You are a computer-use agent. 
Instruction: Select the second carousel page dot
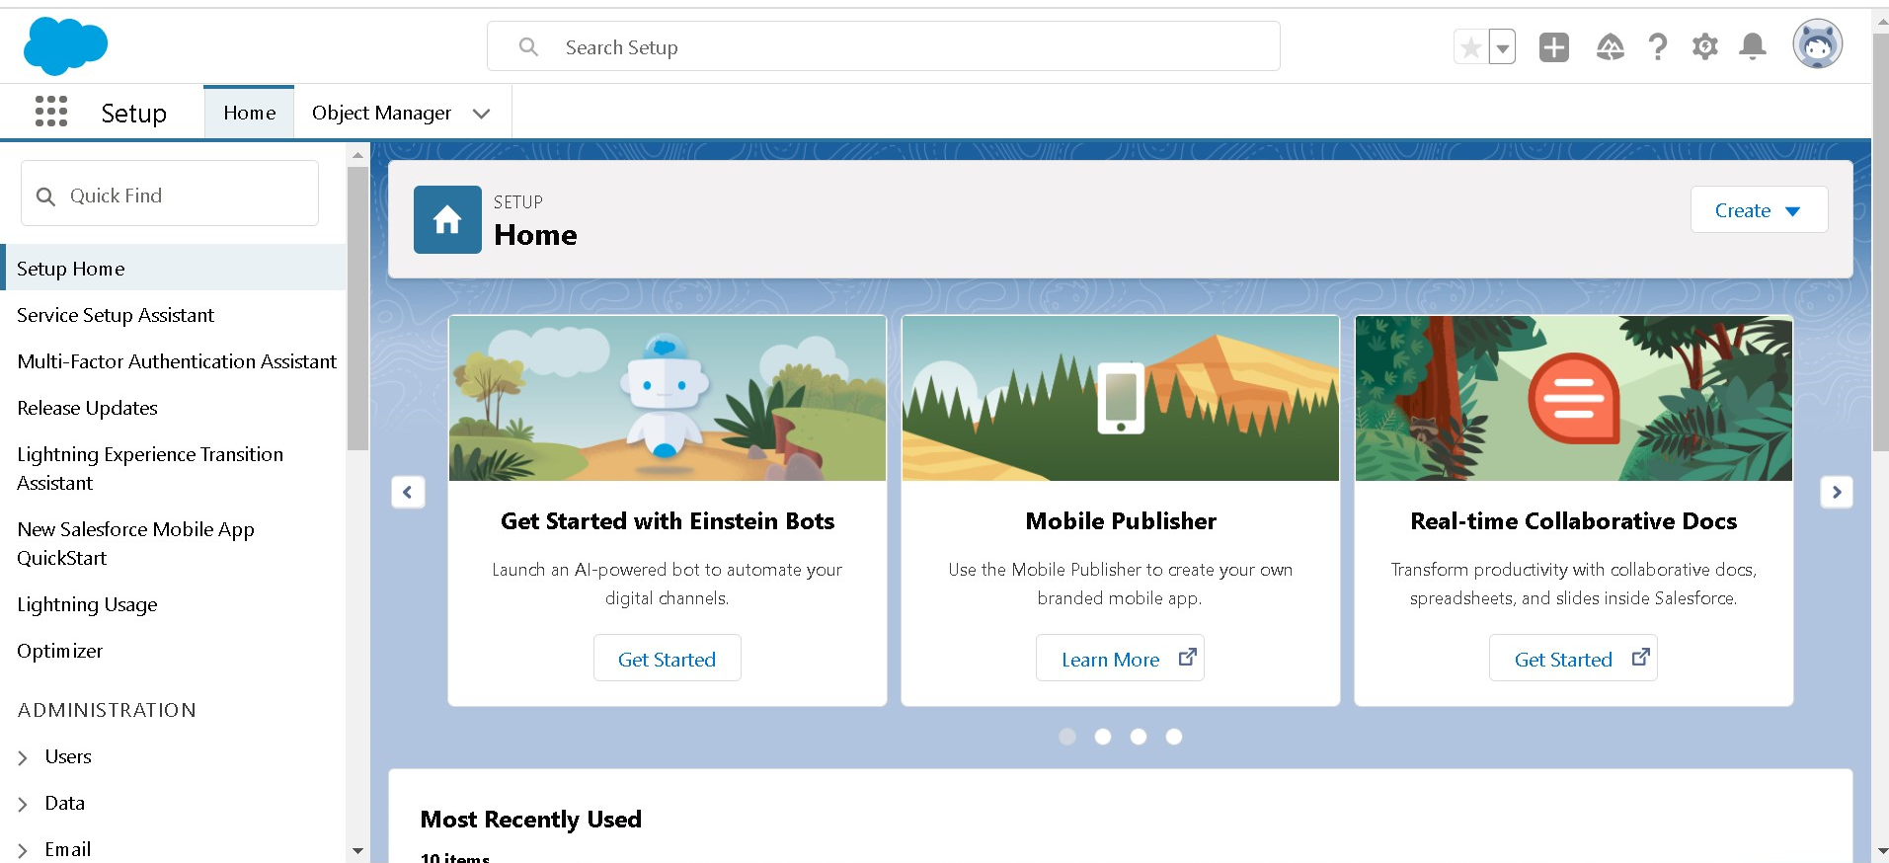pyautogui.click(x=1103, y=737)
